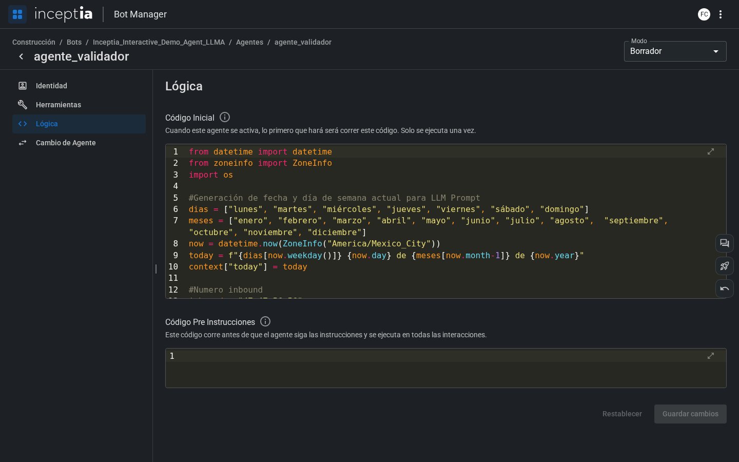Open the Agentes breadcrumb link
This screenshot has width=739, height=462.
click(x=249, y=42)
